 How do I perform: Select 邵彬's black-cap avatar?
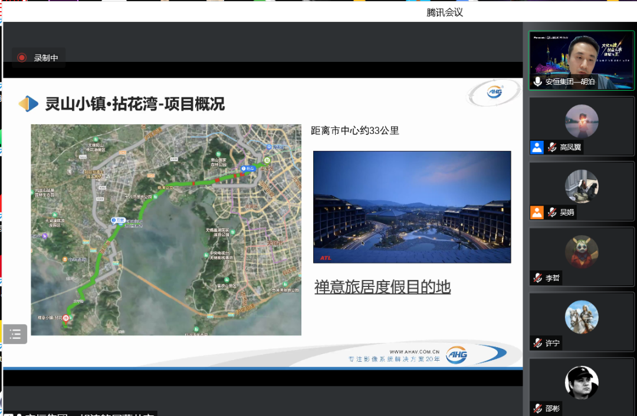pos(582,382)
